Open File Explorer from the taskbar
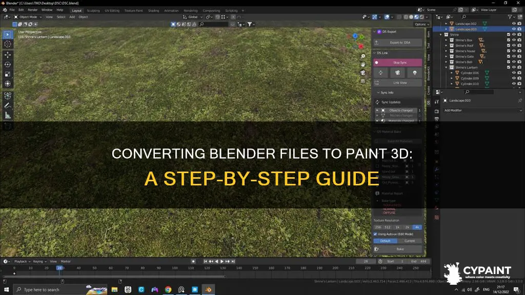 point(114,289)
